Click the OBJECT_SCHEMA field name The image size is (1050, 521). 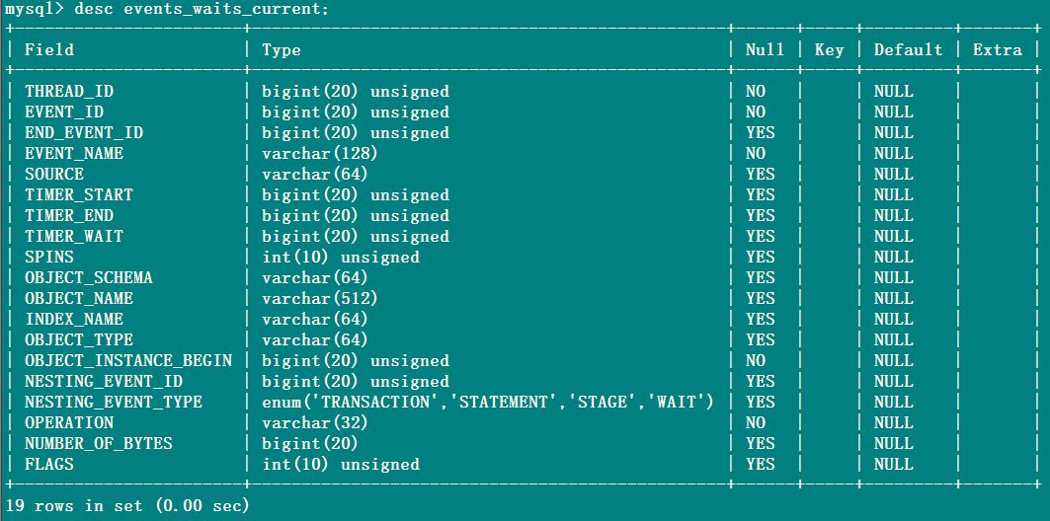click(x=89, y=278)
